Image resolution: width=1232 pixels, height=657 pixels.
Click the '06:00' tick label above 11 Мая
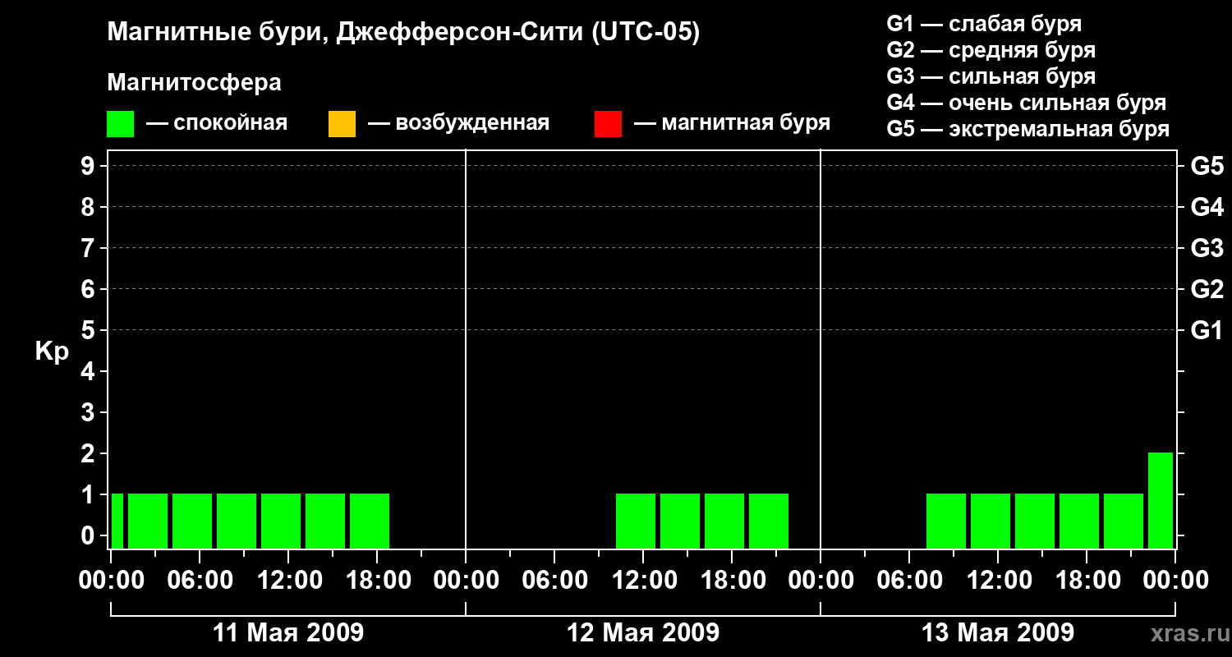tap(200, 581)
